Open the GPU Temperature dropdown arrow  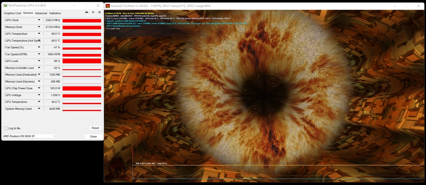click(39, 34)
